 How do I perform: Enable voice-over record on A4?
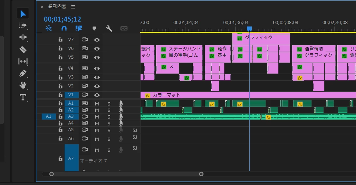(121, 123)
